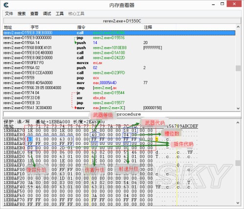Click hex view scrollbar down arrow

(x=238, y=203)
